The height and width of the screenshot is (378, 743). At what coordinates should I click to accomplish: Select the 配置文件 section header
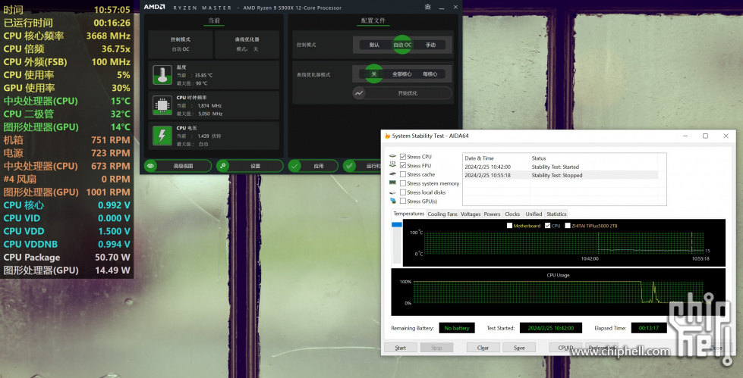click(373, 20)
